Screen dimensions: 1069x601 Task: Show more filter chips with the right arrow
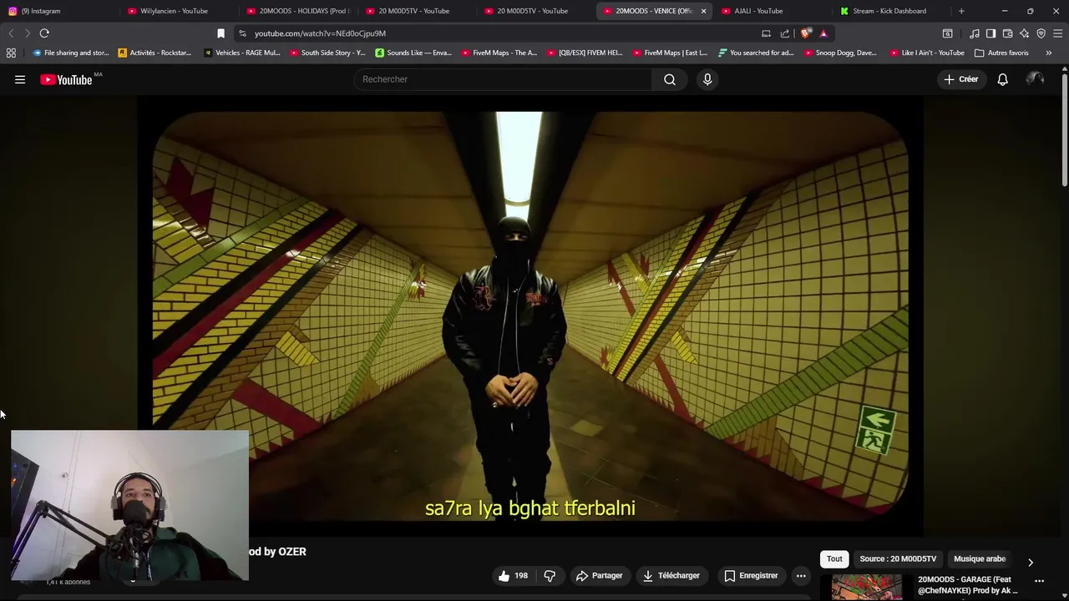click(x=1030, y=562)
